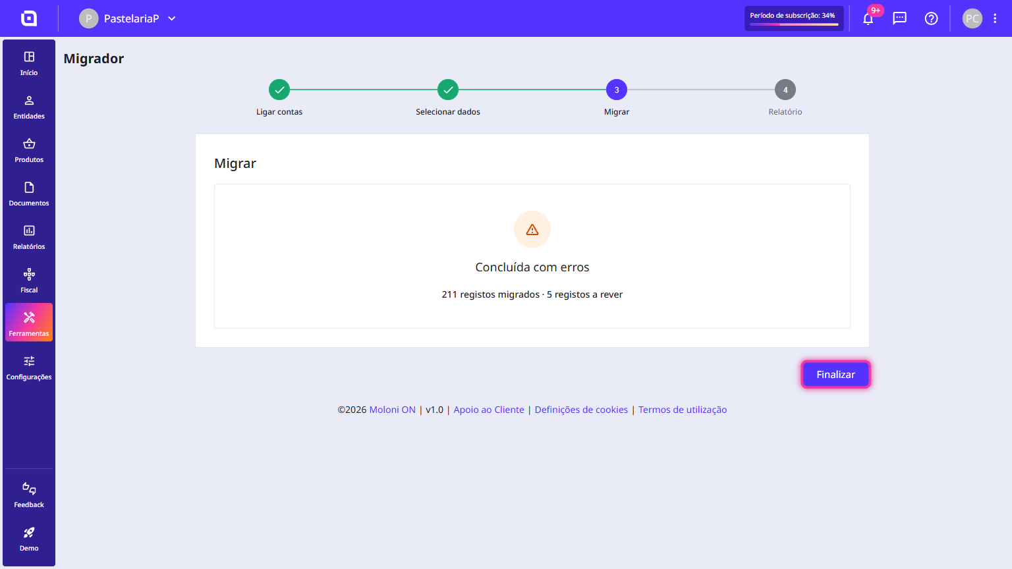Select the Fiscal sidebar item
The image size is (1012, 569).
29,281
